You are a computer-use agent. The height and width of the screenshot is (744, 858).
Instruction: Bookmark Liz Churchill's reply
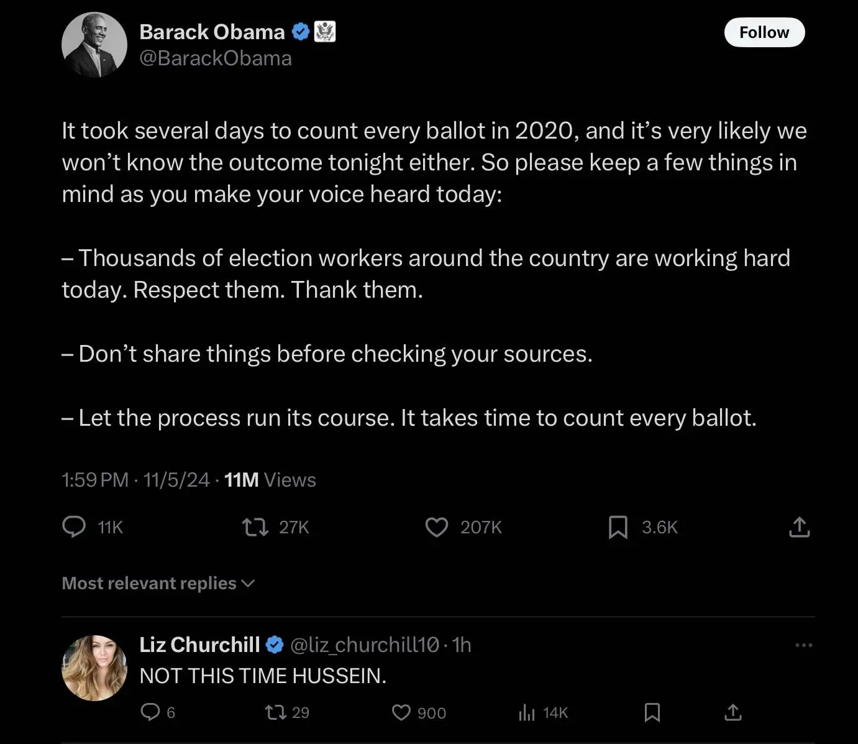[x=652, y=712]
